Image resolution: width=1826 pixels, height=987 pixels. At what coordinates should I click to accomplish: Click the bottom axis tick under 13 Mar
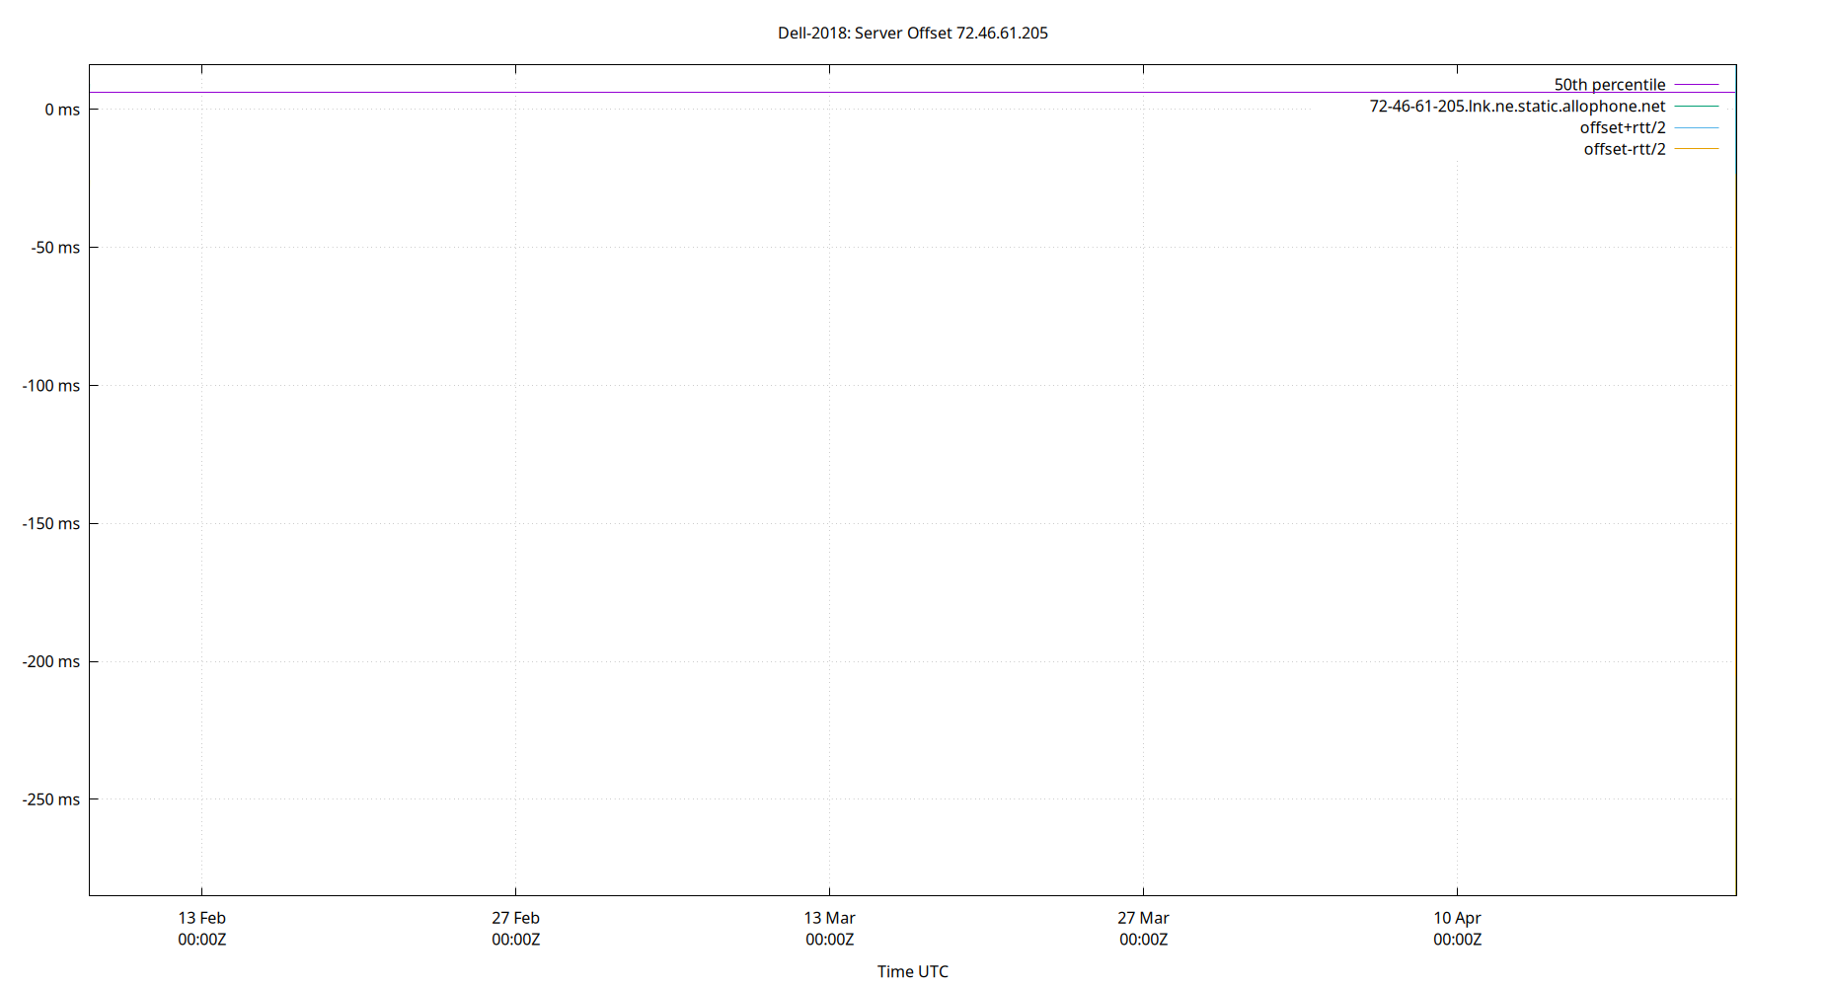click(x=831, y=889)
